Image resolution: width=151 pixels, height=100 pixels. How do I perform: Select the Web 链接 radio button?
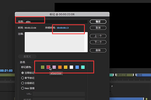pos(23,88)
